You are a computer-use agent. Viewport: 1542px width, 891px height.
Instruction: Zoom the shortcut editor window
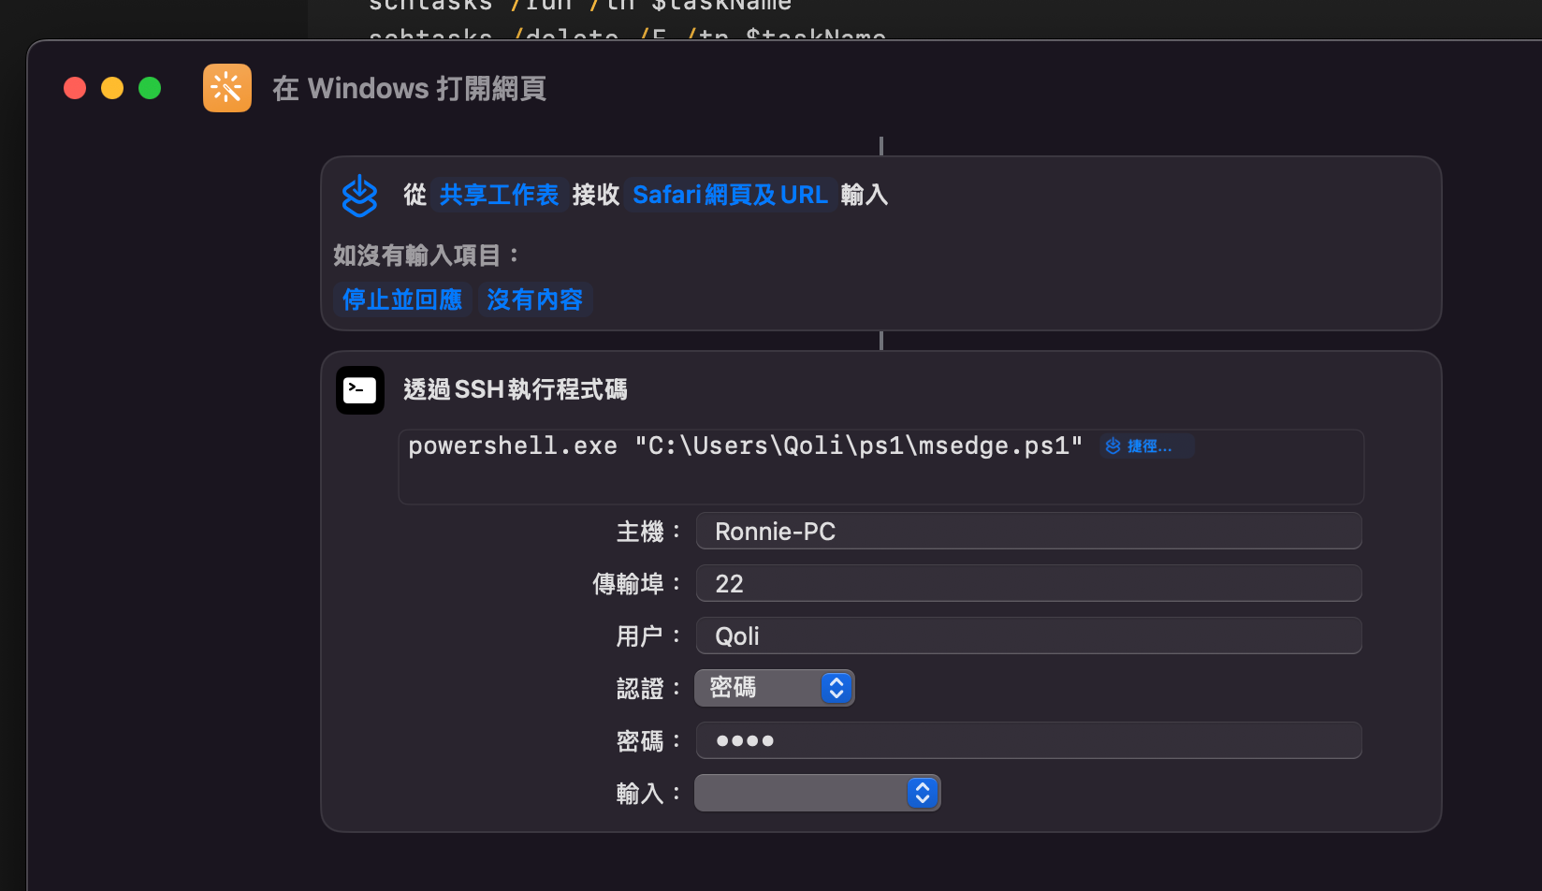click(x=150, y=88)
